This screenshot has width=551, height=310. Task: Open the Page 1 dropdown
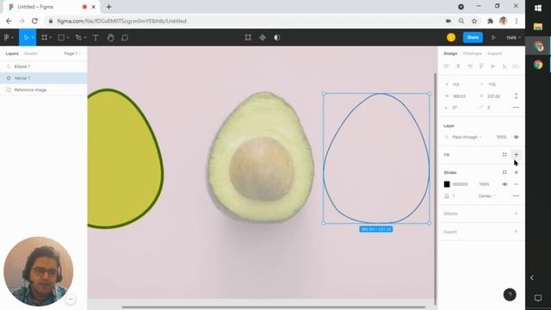pyautogui.click(x=72, y=53)
